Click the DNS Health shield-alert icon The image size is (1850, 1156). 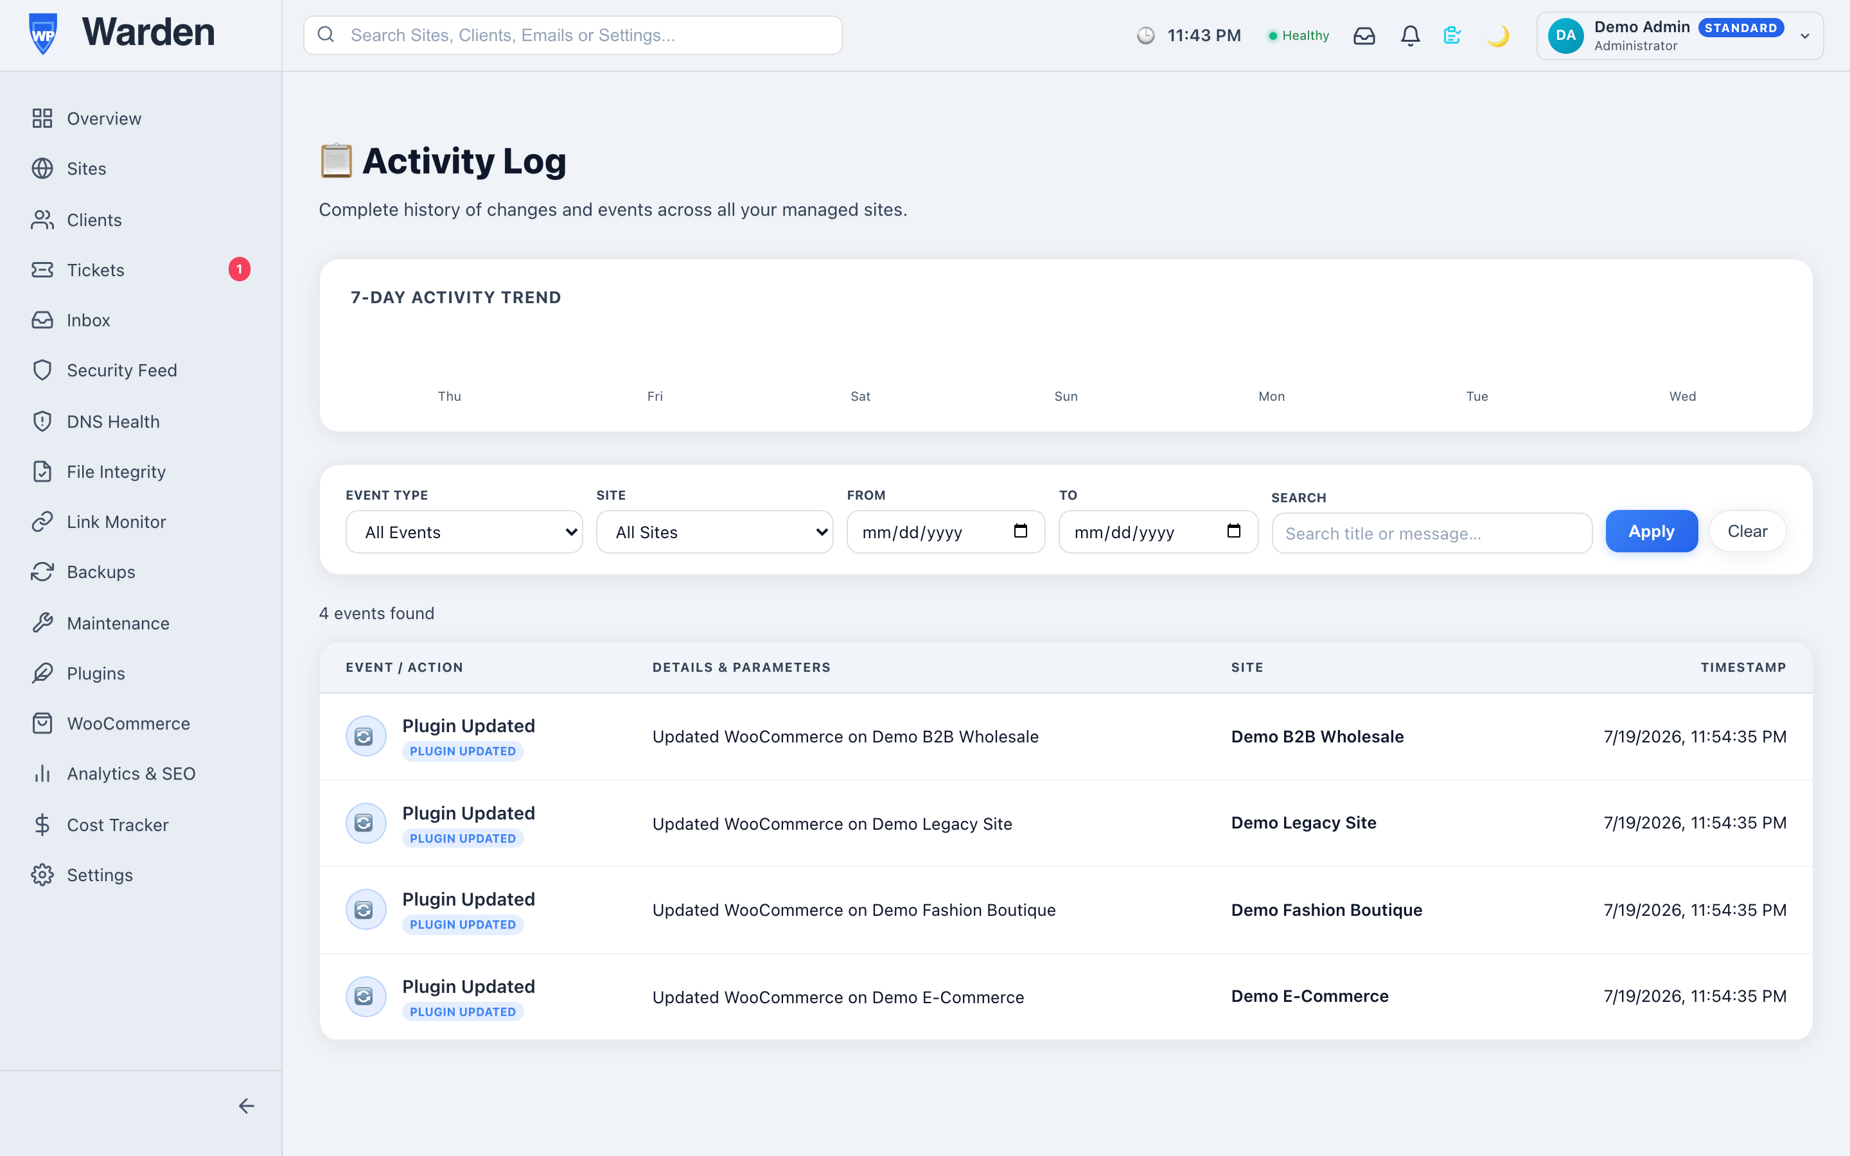point(42,421)
